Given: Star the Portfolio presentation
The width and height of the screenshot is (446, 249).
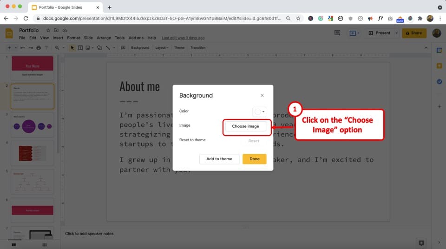Looking at the screenshot, I should point(48,30).
